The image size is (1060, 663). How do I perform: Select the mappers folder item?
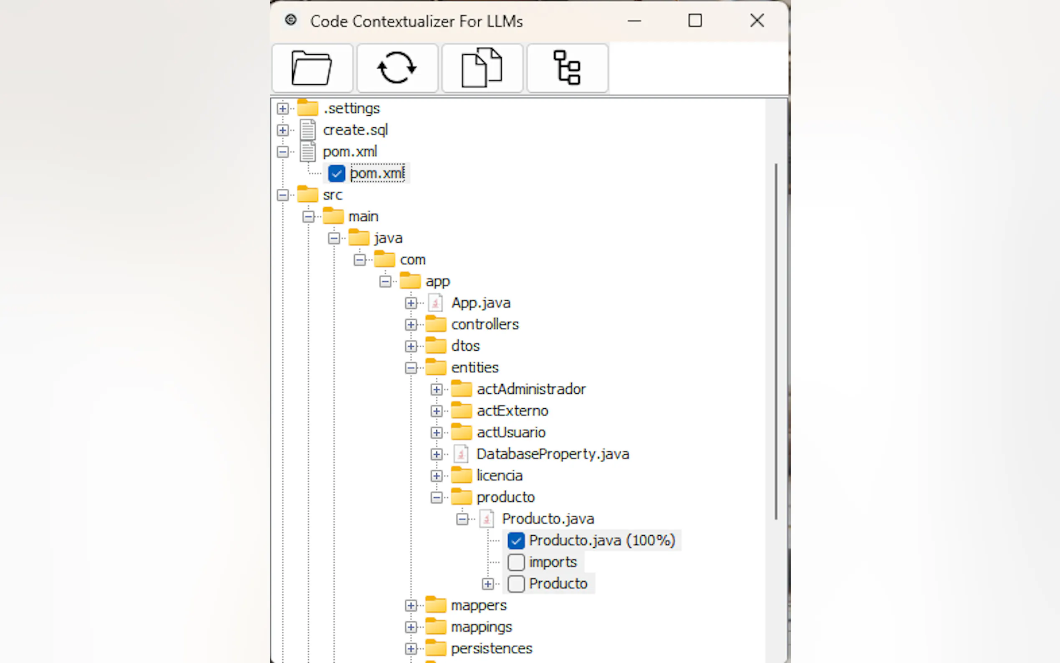pyautogui.click(x=479, y=605)
